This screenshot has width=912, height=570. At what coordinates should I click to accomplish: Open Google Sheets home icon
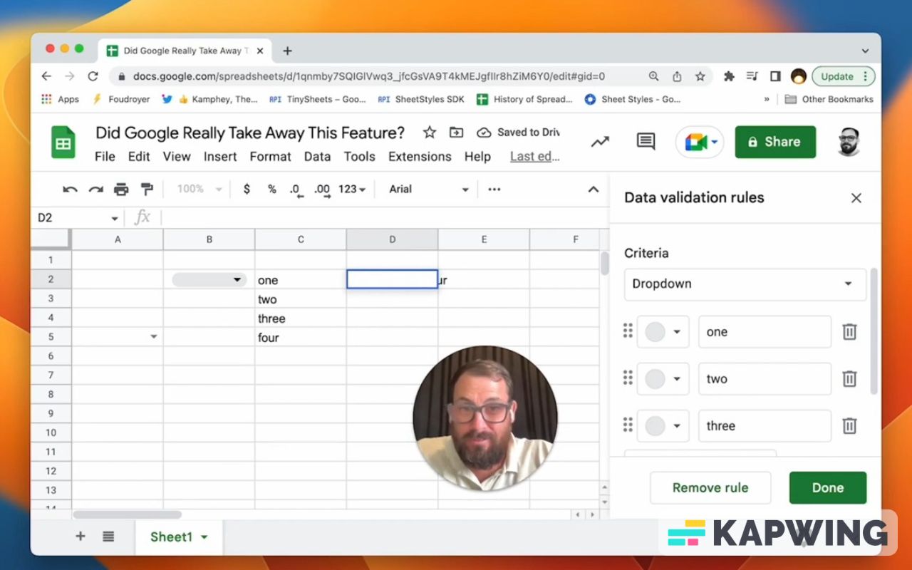pos(63,142)
